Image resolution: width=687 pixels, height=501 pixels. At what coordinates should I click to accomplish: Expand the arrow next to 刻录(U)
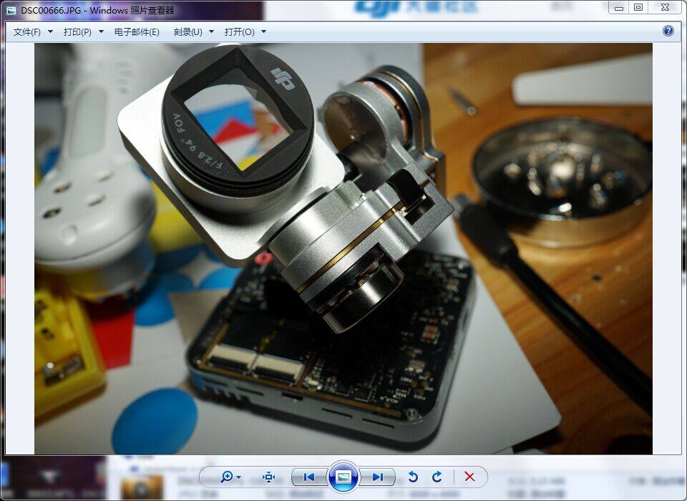pyautogui.click(x=212, y=31)
